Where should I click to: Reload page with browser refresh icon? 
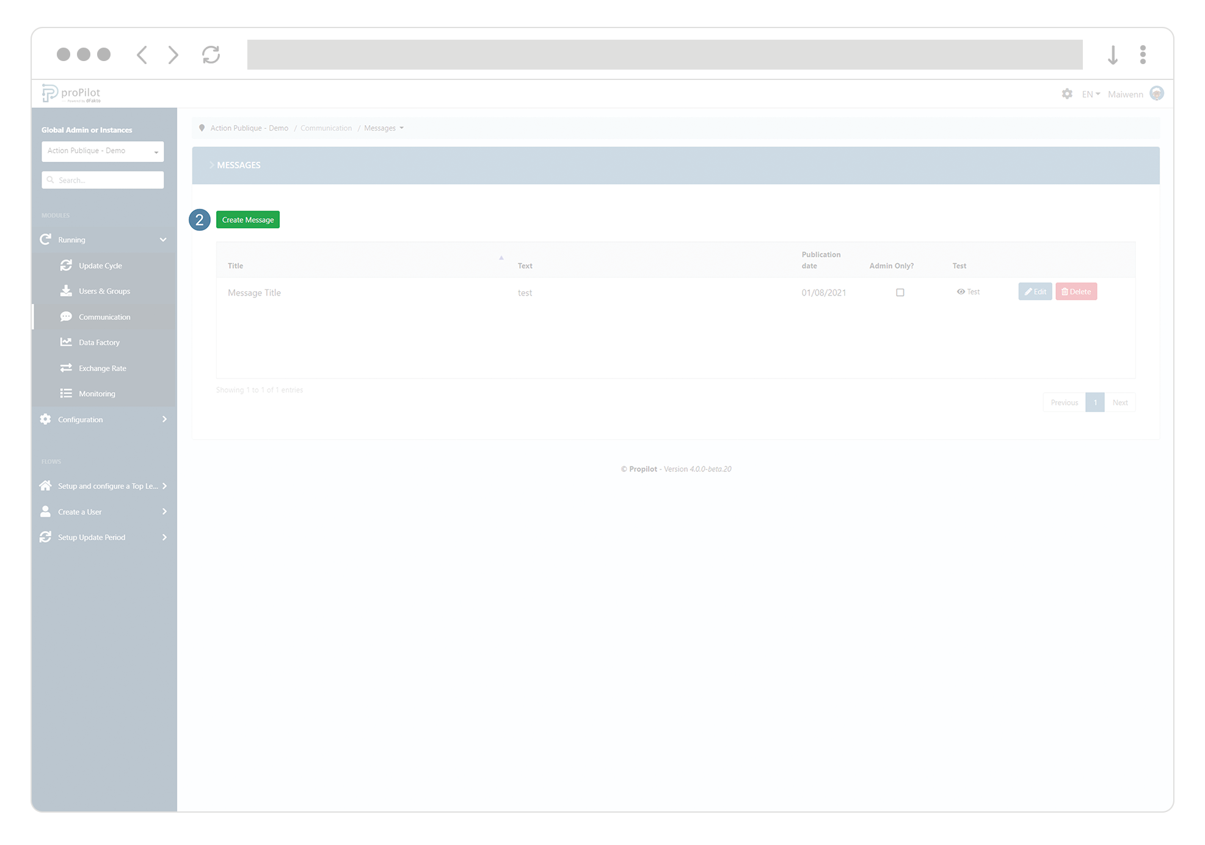click(211, 55)
